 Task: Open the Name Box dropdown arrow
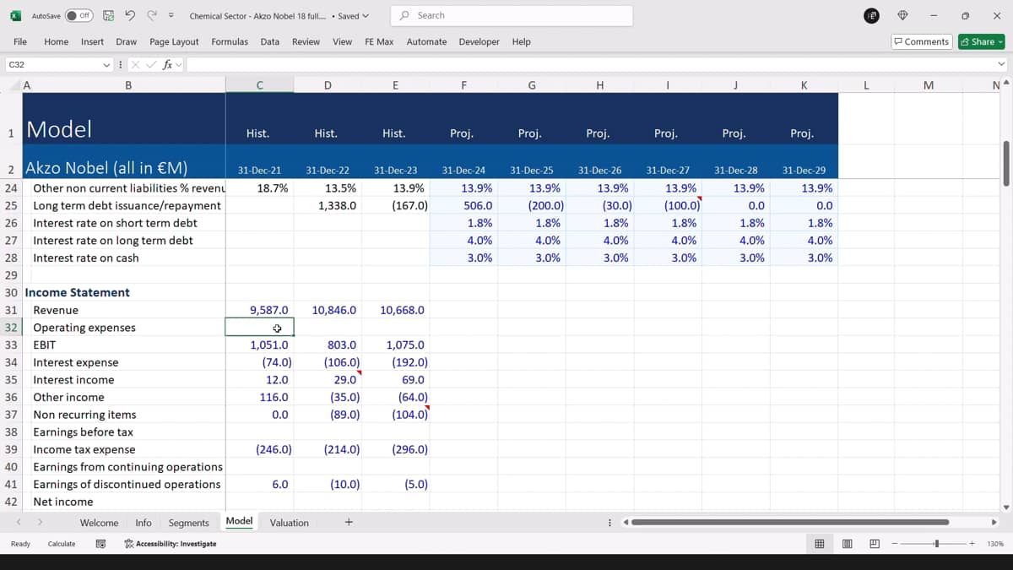106,64
